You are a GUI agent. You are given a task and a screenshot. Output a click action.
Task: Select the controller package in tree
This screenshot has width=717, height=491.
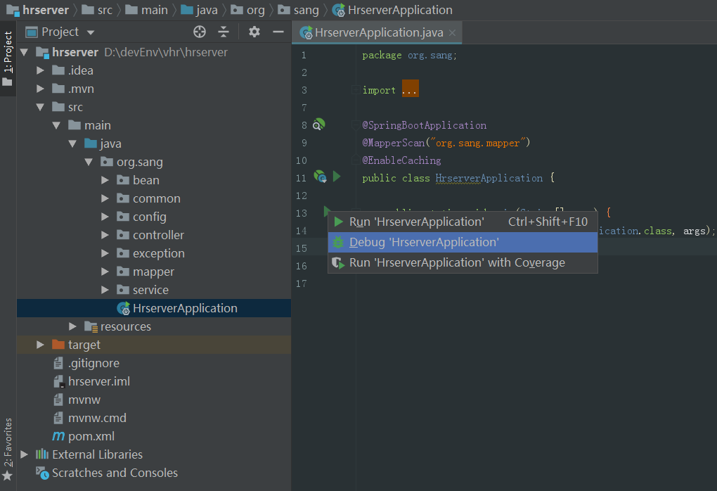tap(158, 235)
